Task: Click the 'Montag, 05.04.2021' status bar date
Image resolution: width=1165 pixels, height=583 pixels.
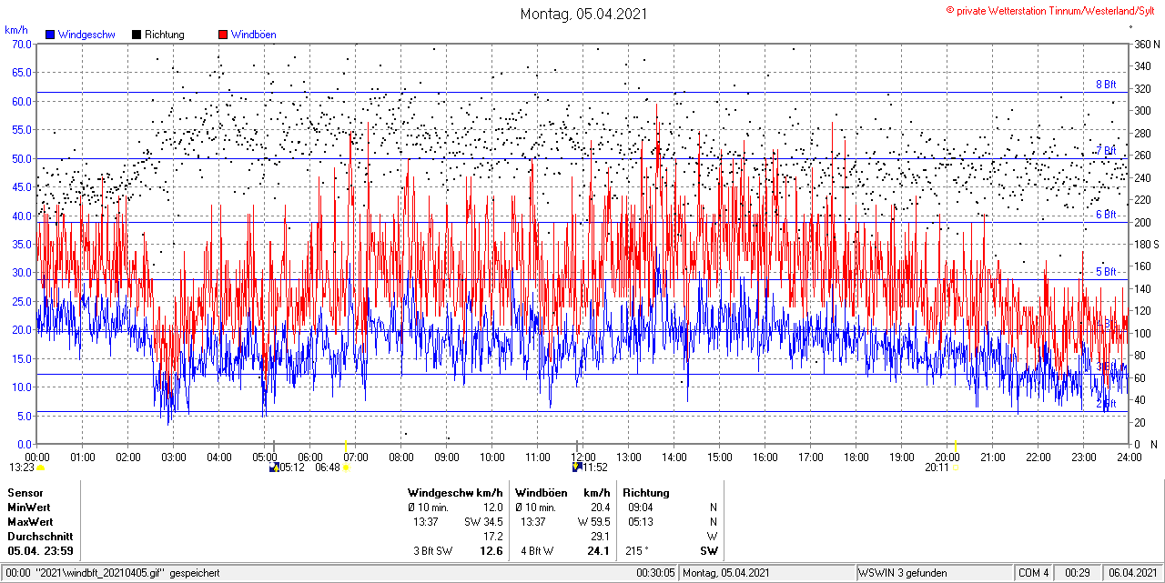Action: point(727,573)
